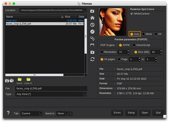169x122 pixels.
Task: Click the add favorite folder star icon
Action: pyautogui.click(x=7, y=81)
